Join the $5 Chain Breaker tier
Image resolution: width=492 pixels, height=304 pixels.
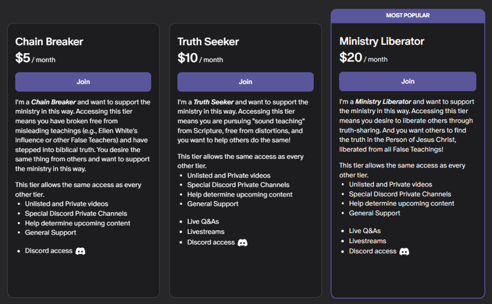[x=83, y=82]
